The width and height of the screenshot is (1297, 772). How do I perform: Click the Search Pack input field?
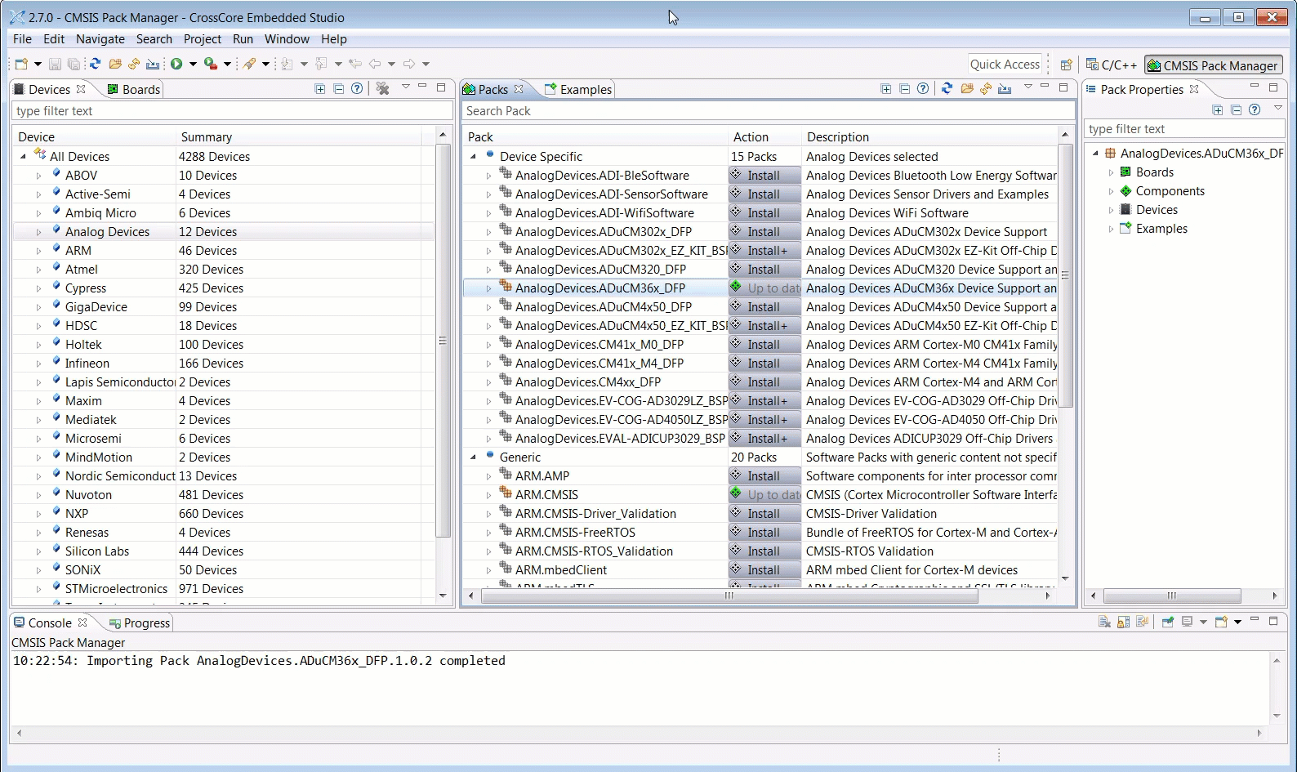pyautogui.click(x=769, y=111)
